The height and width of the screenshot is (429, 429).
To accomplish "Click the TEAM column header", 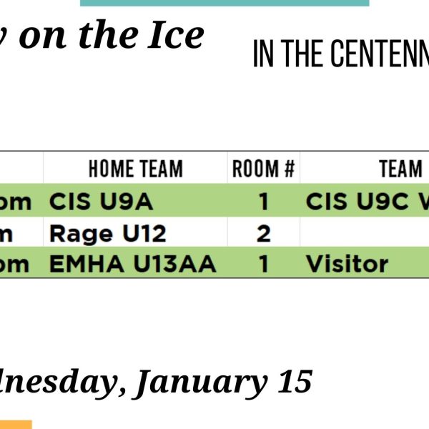I will (x=400, y=169).
